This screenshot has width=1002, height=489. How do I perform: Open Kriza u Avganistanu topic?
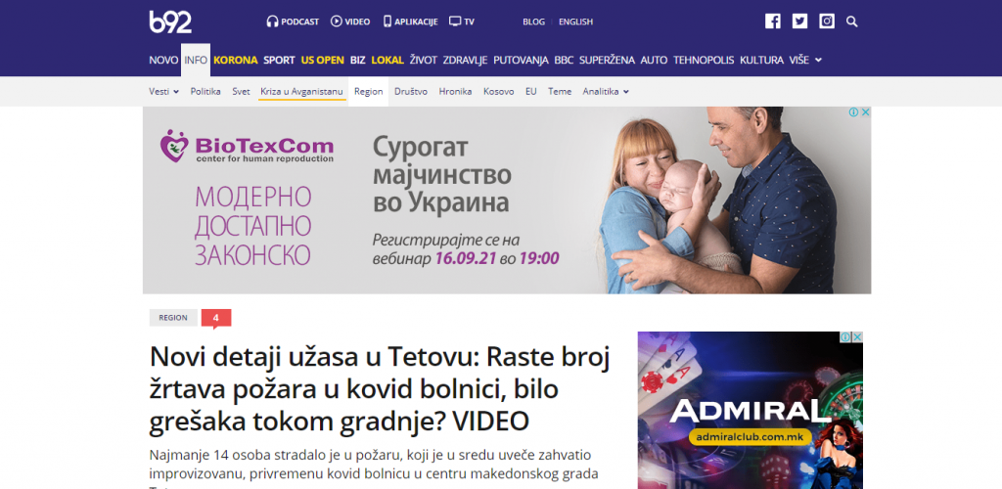301,91
